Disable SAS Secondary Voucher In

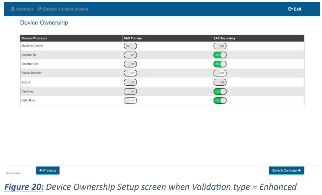tap(220, 55)
